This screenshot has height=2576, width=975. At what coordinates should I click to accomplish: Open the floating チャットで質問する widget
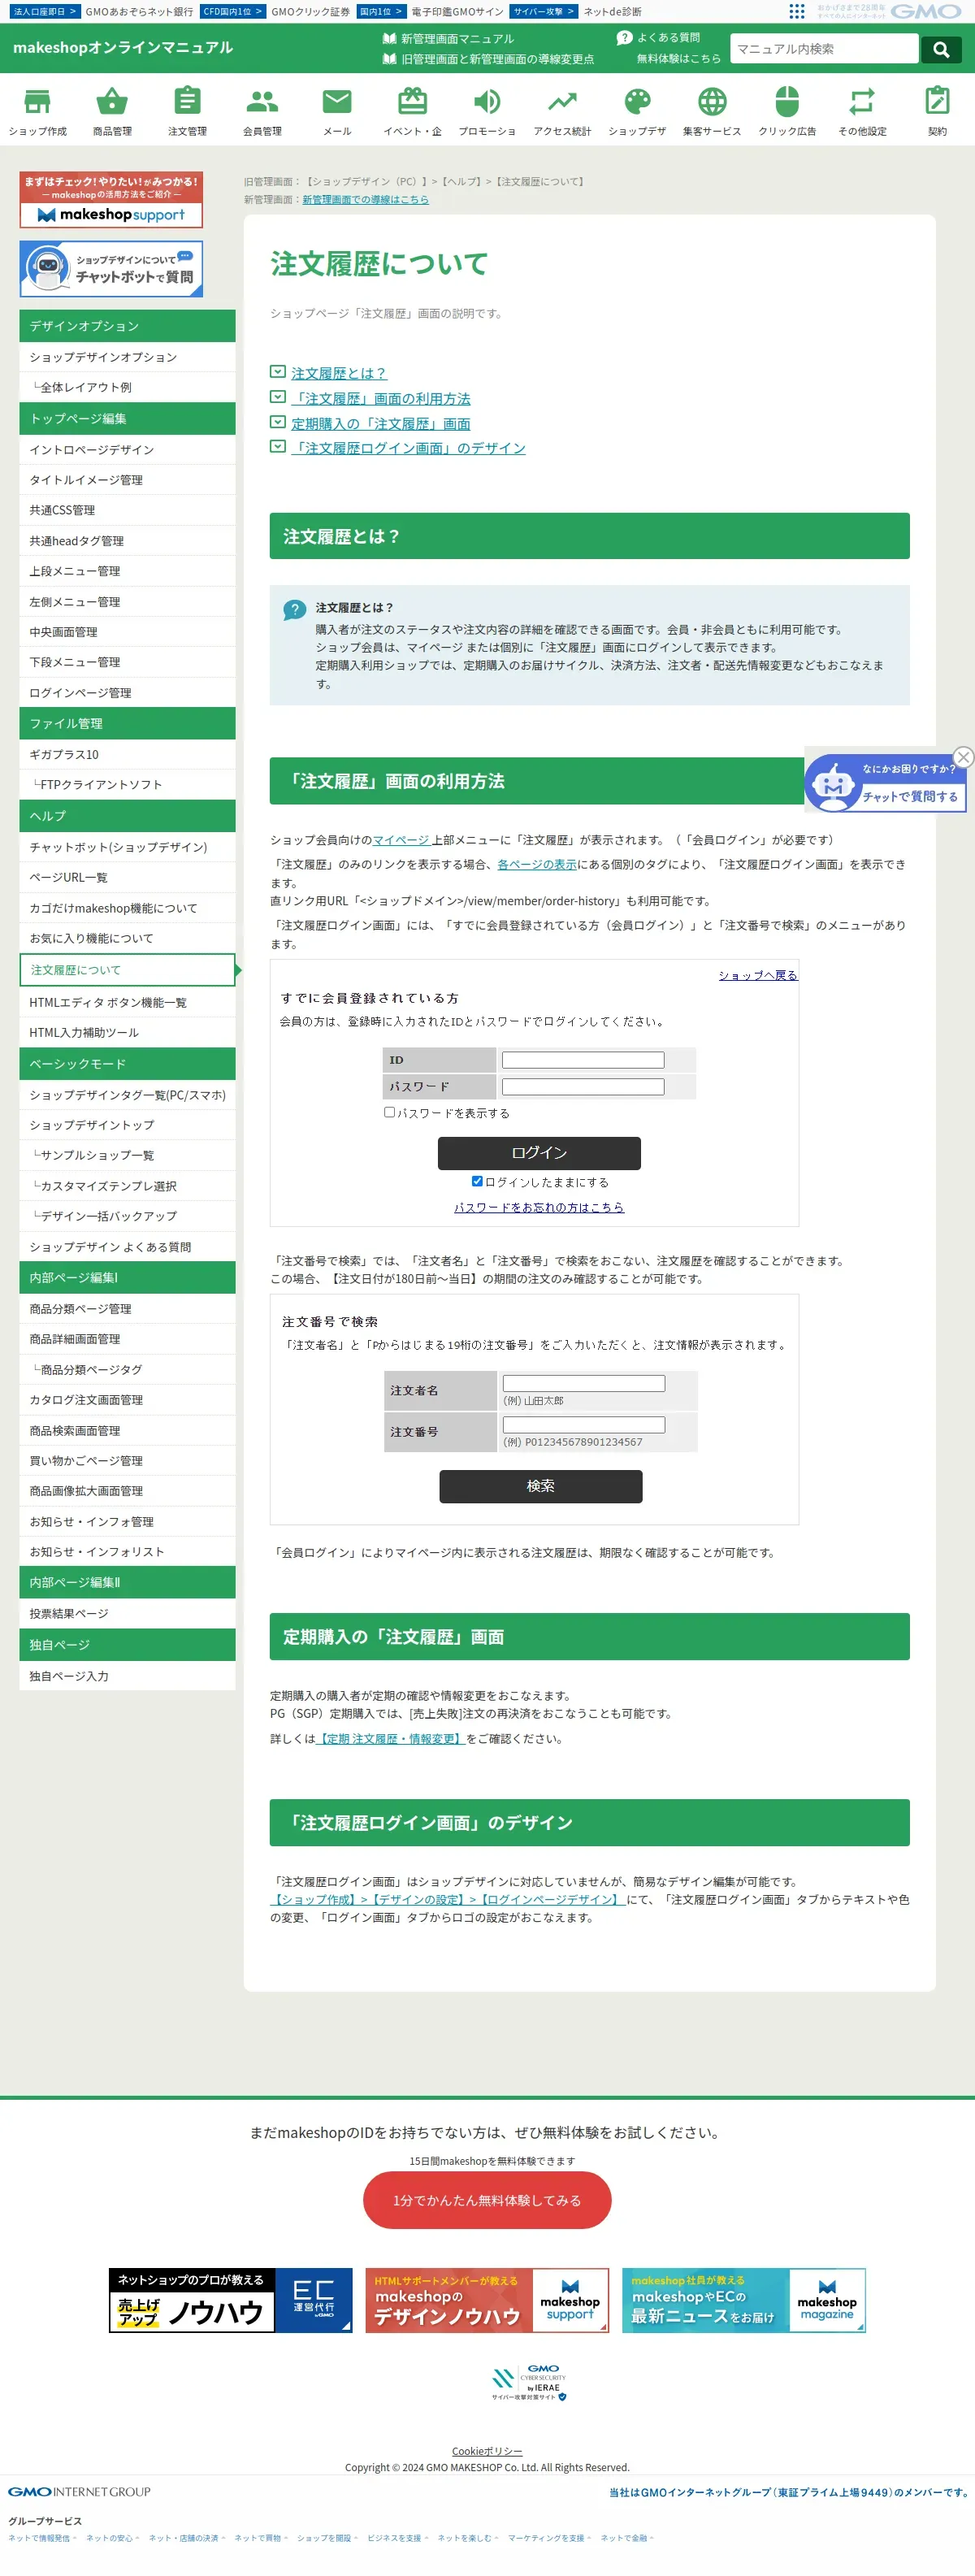click(x=885, y=783)
